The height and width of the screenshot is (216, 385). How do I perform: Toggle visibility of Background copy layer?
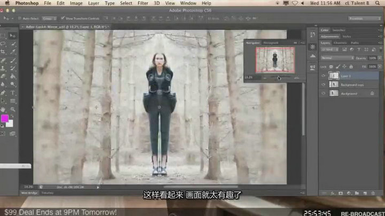coord(324,85)
